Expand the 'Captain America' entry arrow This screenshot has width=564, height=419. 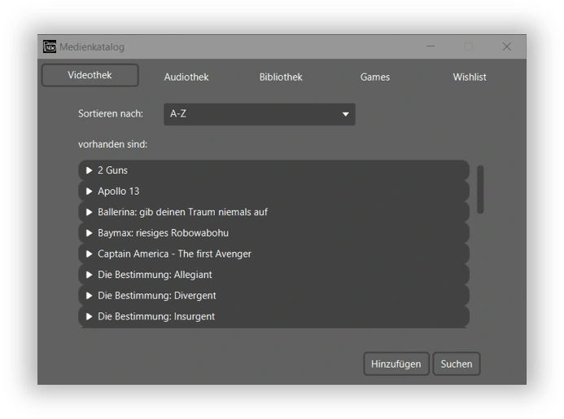click(x=89, y=254)
